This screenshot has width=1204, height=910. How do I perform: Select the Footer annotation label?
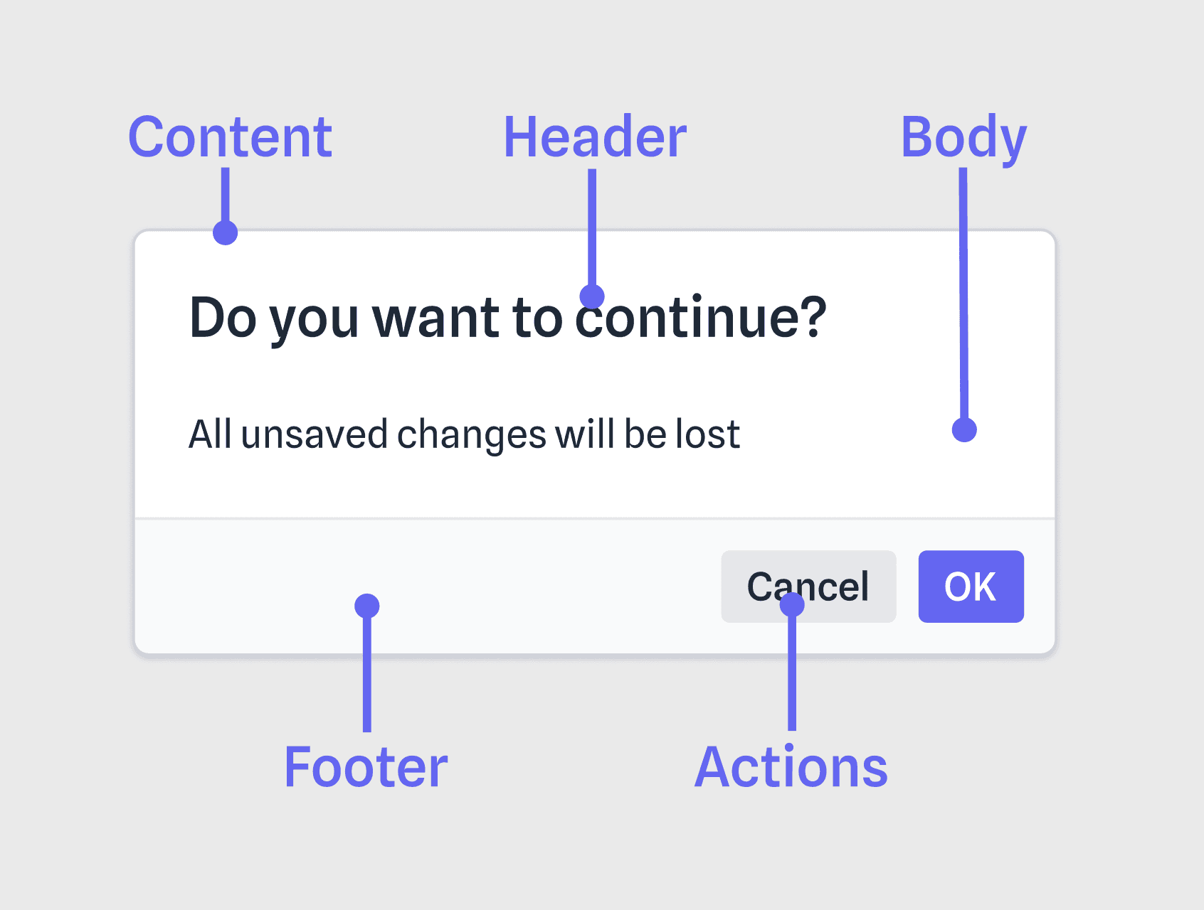[366, 767]
